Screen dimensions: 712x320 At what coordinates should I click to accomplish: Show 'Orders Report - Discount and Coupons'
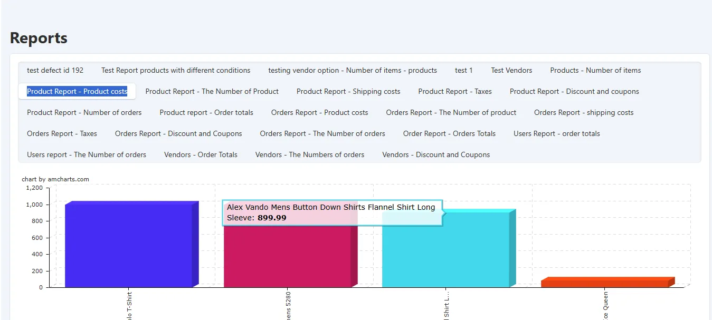coord(178,133)
